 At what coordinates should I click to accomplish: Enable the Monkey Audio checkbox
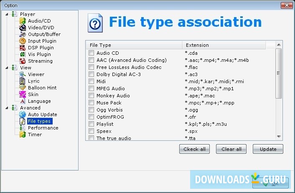pos(91,96)
